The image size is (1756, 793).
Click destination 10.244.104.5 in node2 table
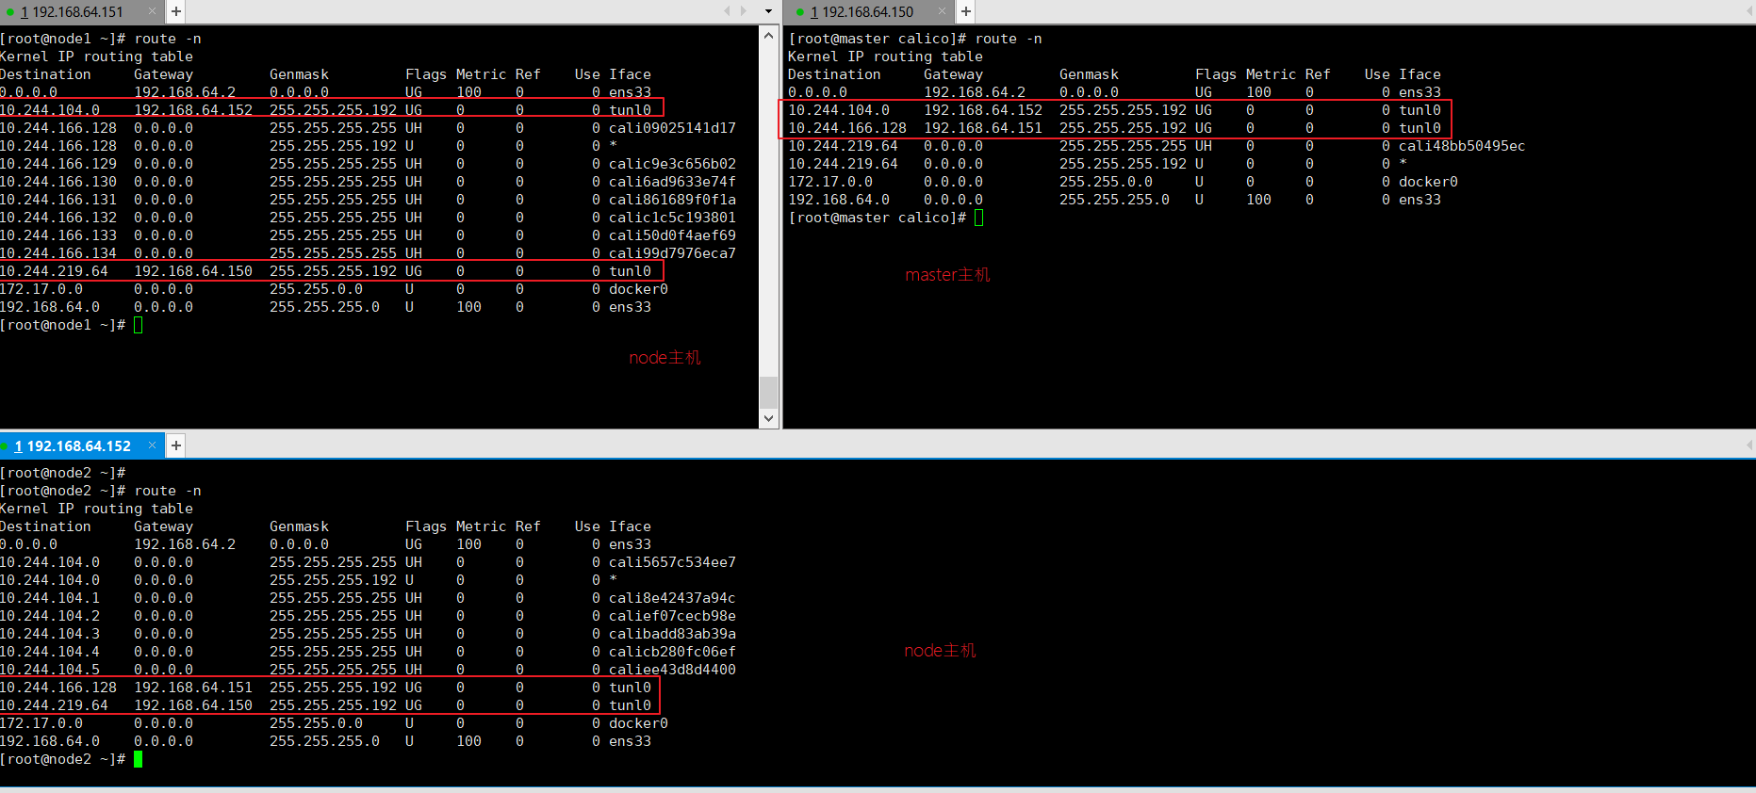point(50,670)
